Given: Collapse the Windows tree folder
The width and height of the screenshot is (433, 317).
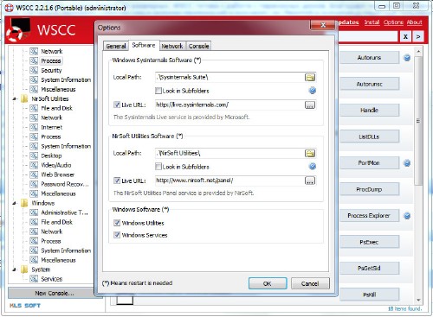Looking at the screenshot, I should (15, 203).
